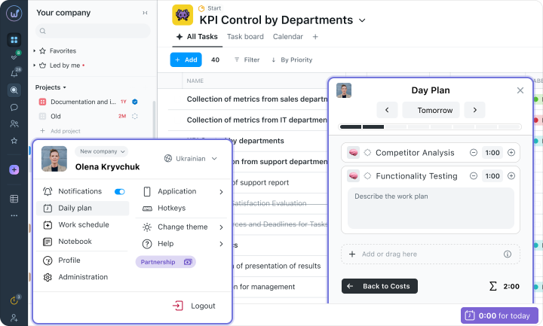
Task: Open the table grid icon in left sidebar
Action: click(x=14, y=199)
